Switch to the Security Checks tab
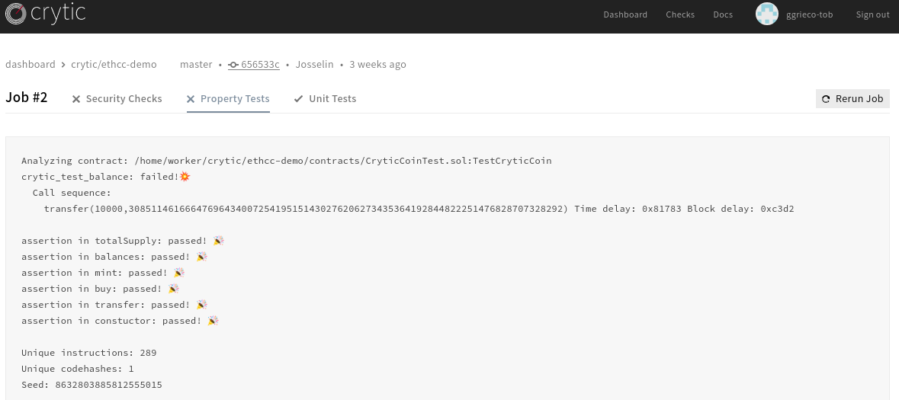This screenshot has width=899, height=400. coord(124,99)
